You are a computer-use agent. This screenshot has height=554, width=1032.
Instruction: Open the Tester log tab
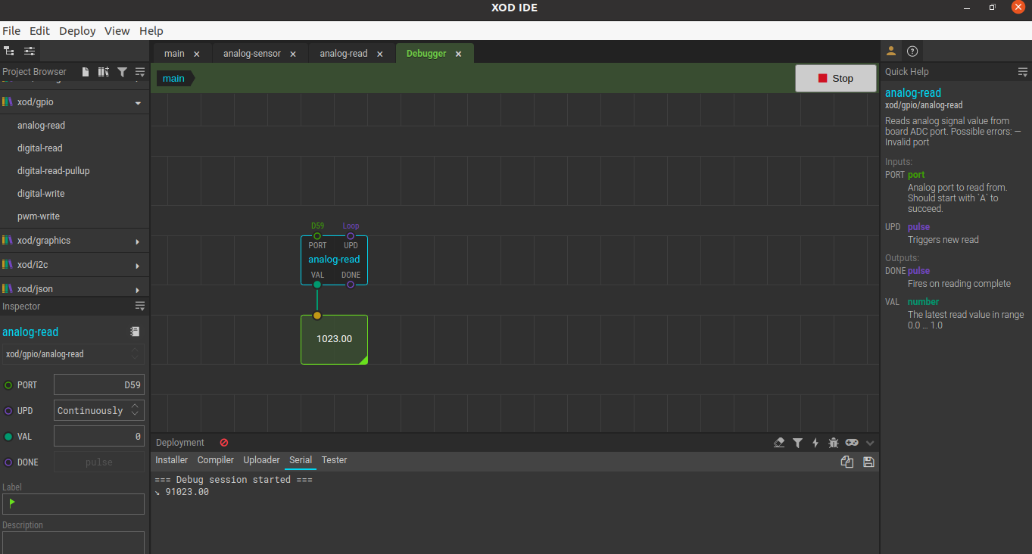tap(334, 460)
